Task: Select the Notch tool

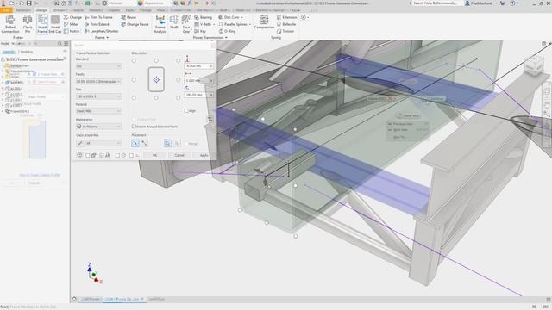Action: coord(72,31)
